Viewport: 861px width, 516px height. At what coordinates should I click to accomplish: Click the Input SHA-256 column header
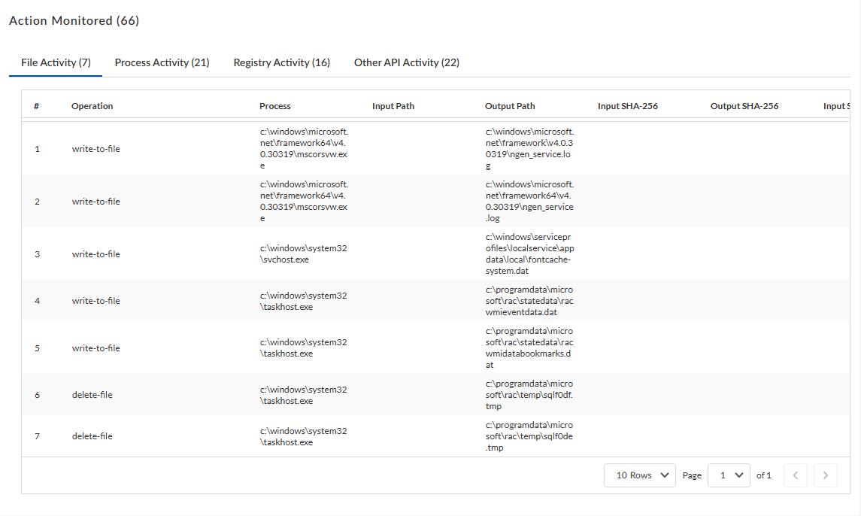(x=628, y=106)
